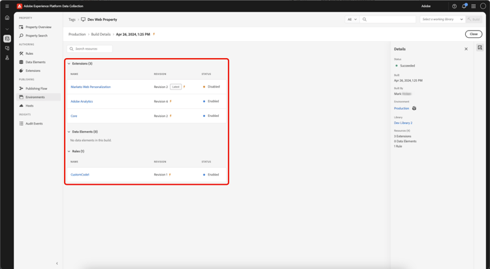
Task: Open Marketo Web Personalization extension
Action: click(91, 87)
